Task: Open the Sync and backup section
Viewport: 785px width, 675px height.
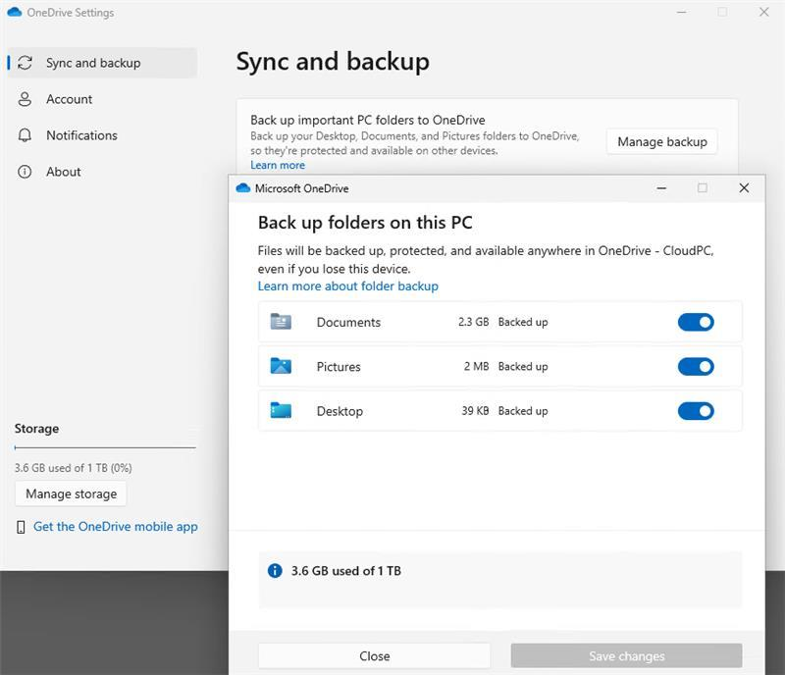Action: click(102, 63)
